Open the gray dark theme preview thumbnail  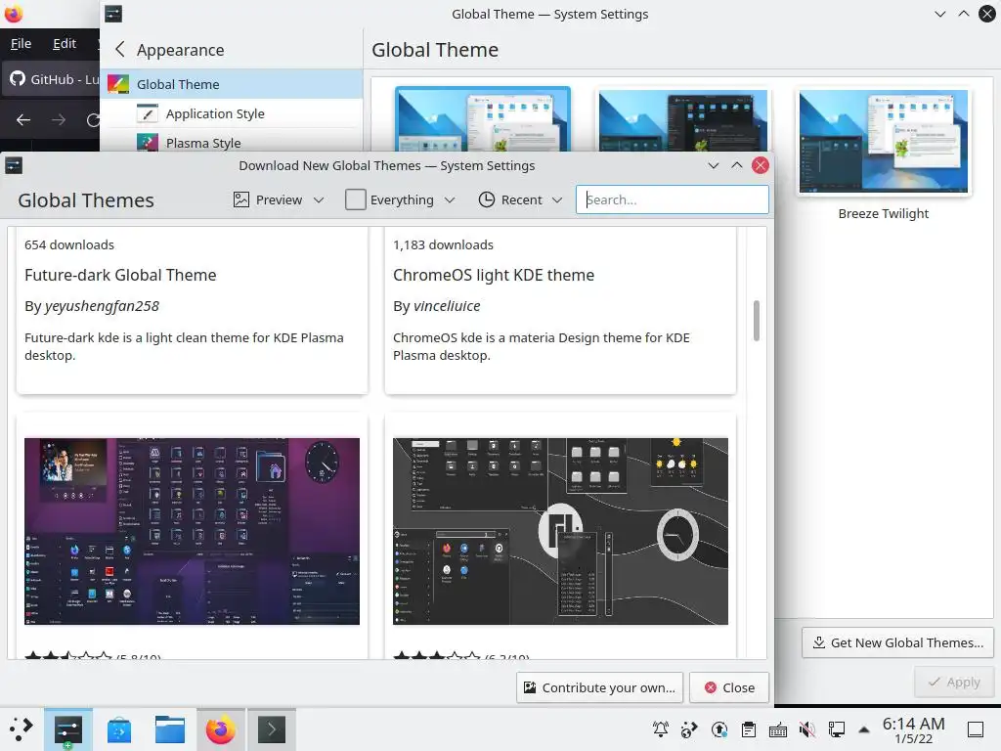click(560, 531)
